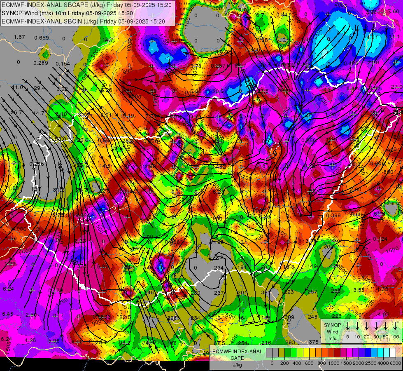This screenshot has height=371, width=403.
Task: Click station value 309
Action: pos(290,317)
